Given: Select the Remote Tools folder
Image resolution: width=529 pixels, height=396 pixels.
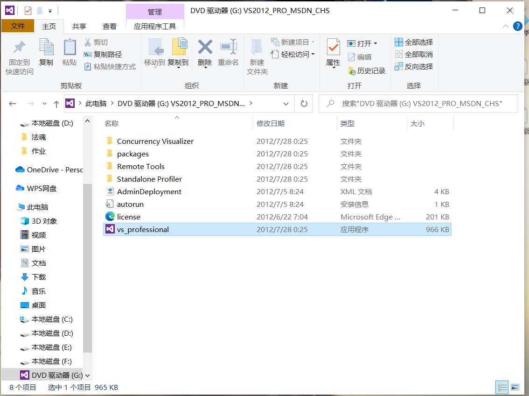Looking at the screenshot, I should coord(277,166).
